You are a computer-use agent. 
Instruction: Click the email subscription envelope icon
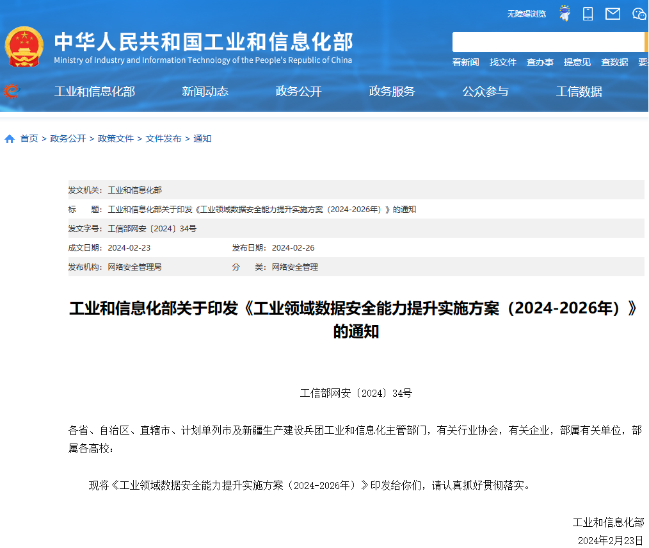pos(613,13)
